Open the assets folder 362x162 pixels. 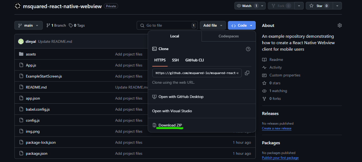tap(31, 54)
